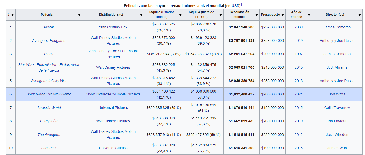Open Walt Disney Studios link in The Avengers row

[x=113, y=135]
